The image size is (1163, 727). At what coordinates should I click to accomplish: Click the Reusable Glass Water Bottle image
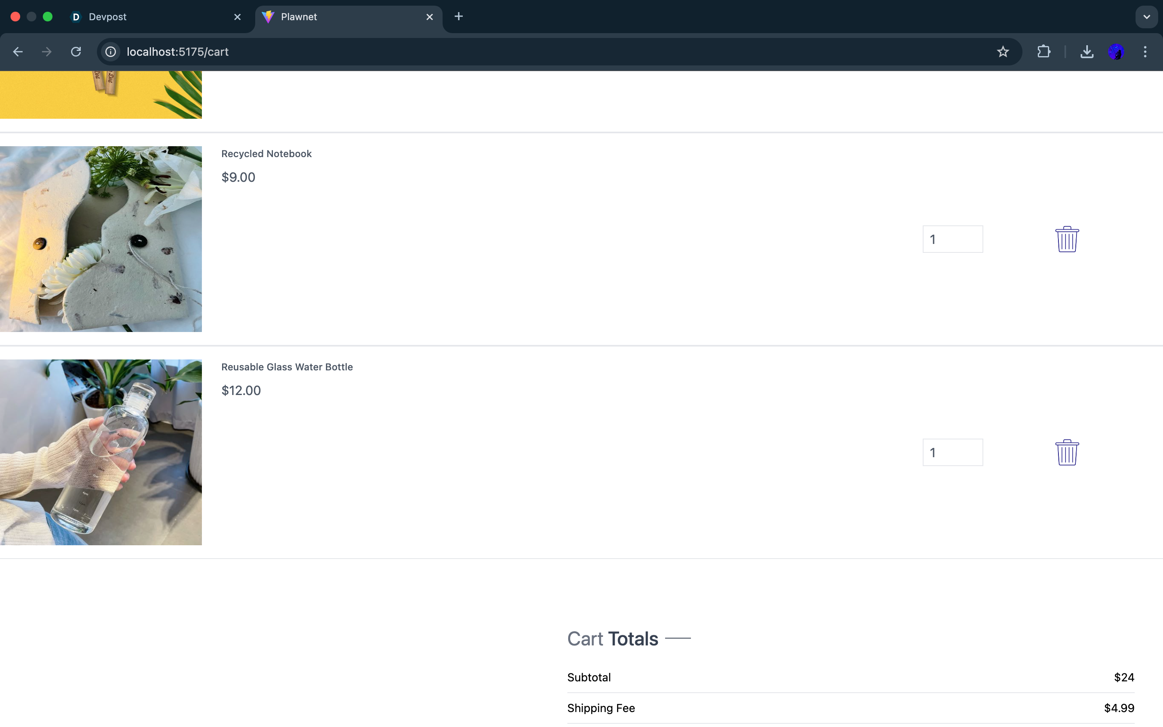coord(101,452)
